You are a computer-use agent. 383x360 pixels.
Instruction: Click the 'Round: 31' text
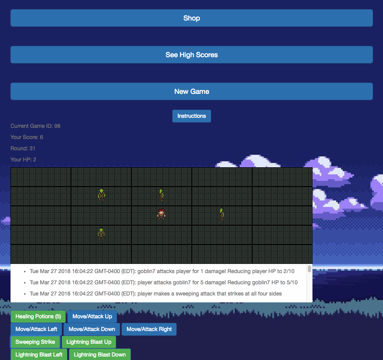pyautogui.click(x=23, y=148)
